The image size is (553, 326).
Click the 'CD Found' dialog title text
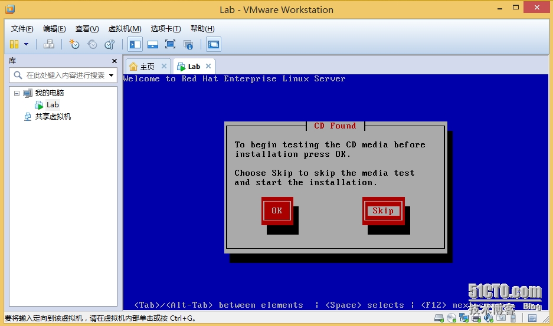335,126
